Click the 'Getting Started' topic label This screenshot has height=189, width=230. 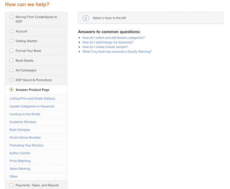point(26,41)
